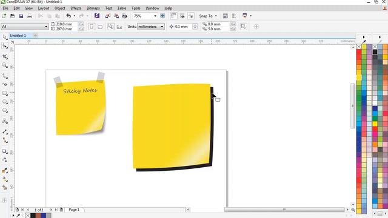Click the Print icon
Image resolution: width=388 pixels, height=218 pixels.
click(30, 16)
